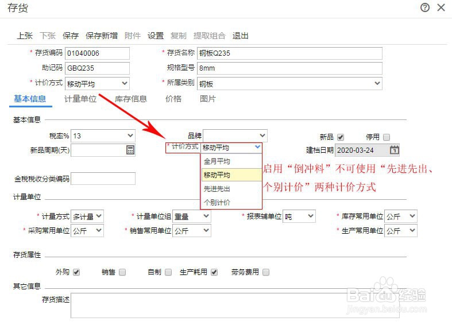Uncheck the 外购 attribute checkbox
Screen dimensions: 452x325
[x=76, y=272]
